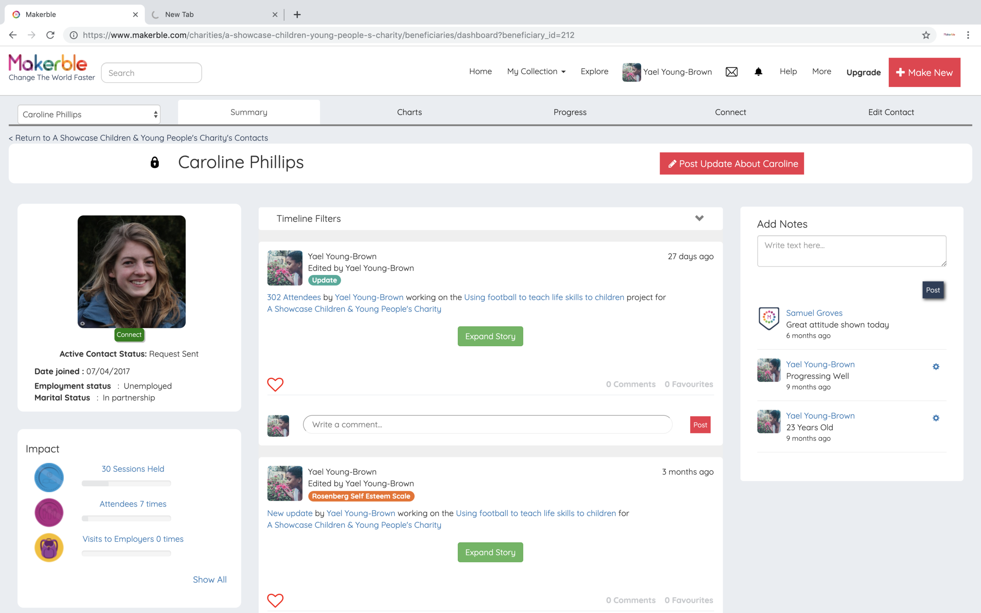981x613 pixels.
Task: Like the Rosenberg Self Esteem Scale post
Action: coord(275,600)
